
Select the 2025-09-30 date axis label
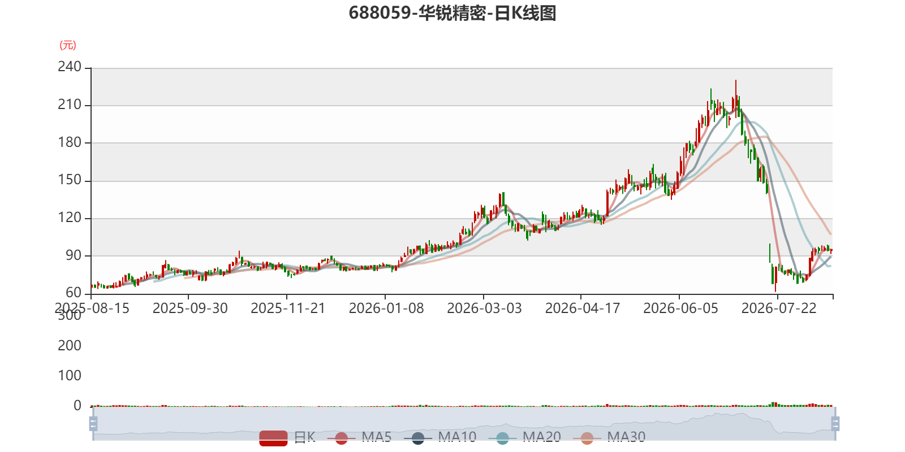click(190, 308)
